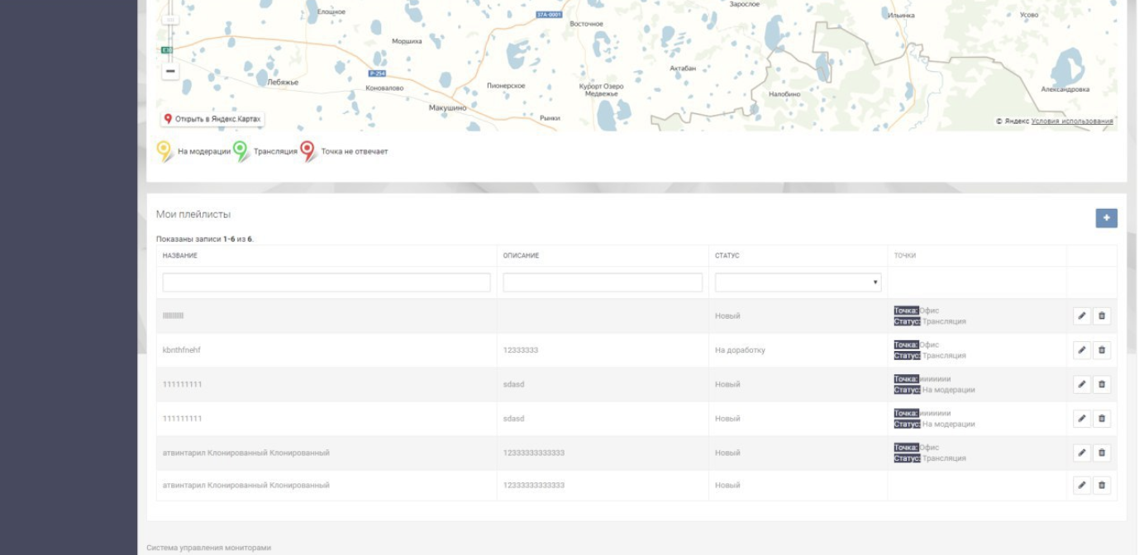Click the blue plus button to add playlist
Viewport: 1139px width, 555px height.
coord(1106,218)
